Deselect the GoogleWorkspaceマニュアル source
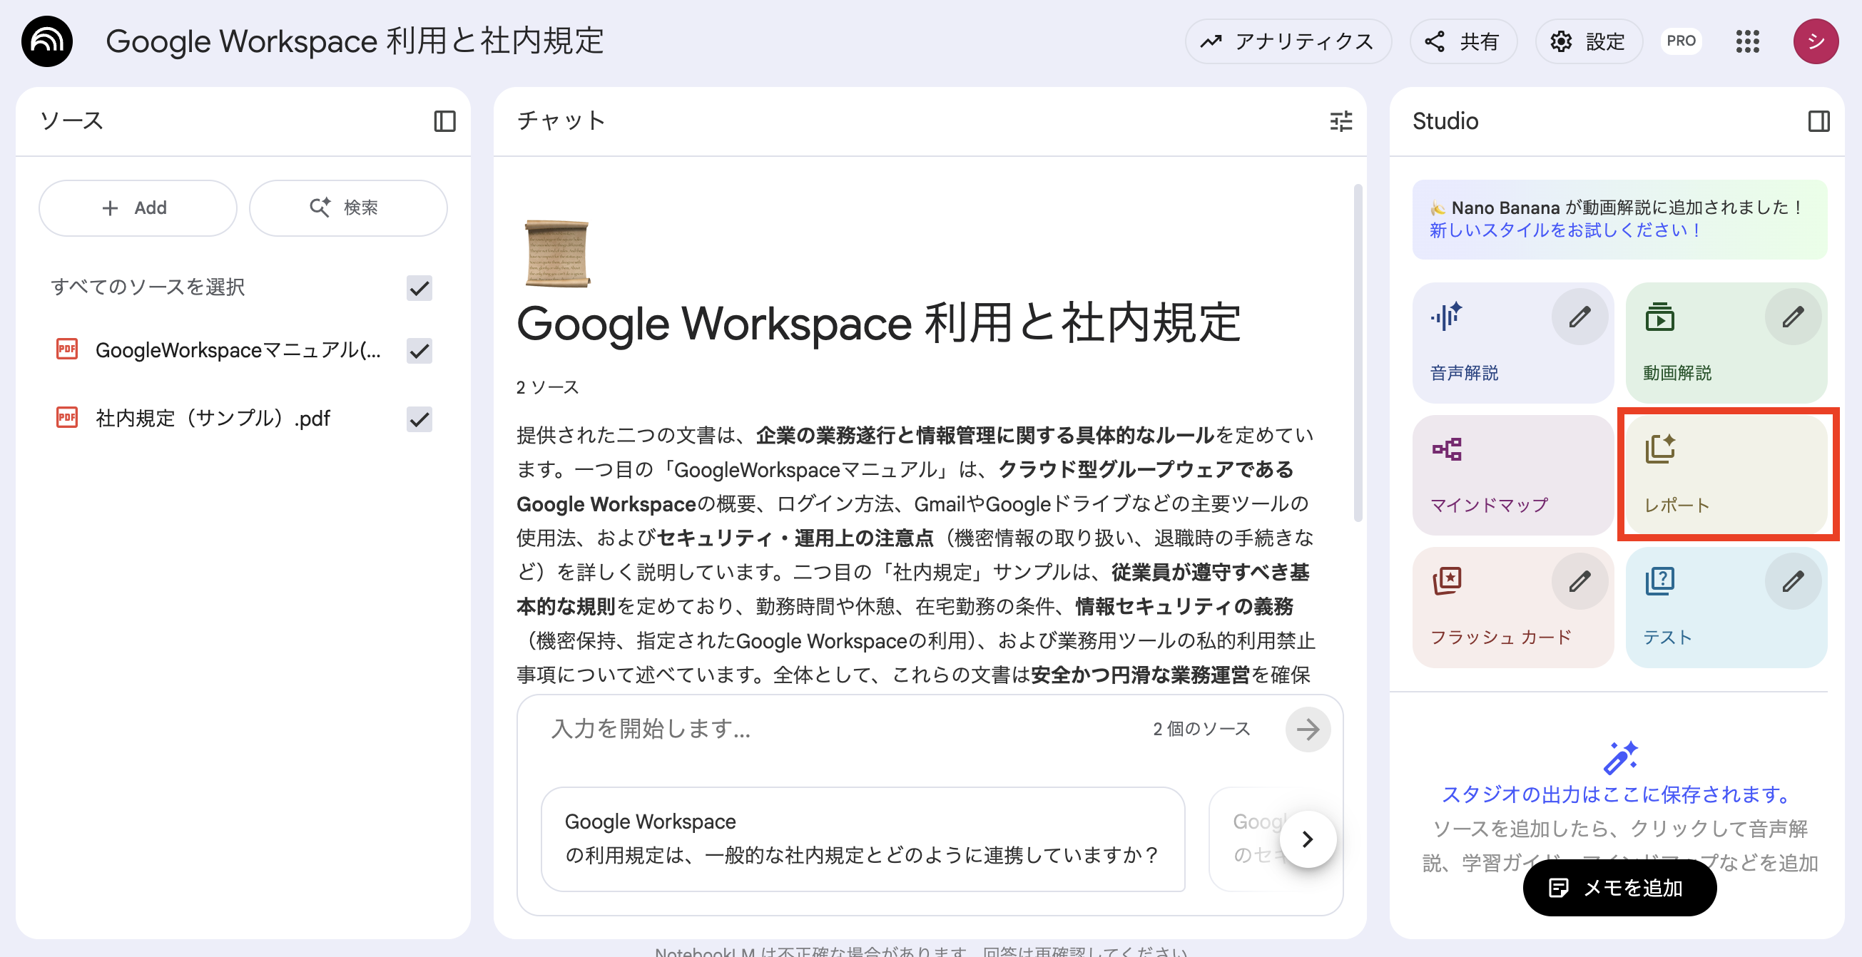Viewport: 1862px width, 957px height. (x=418, y=352)
